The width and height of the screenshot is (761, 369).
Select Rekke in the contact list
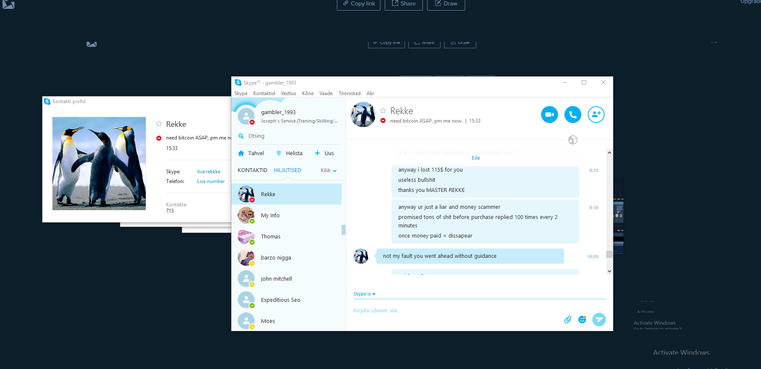click(x=286, y=194)
